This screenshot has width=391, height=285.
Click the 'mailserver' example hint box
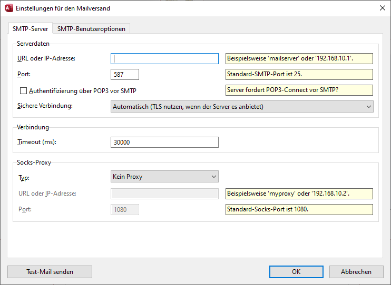pos(299,58)
